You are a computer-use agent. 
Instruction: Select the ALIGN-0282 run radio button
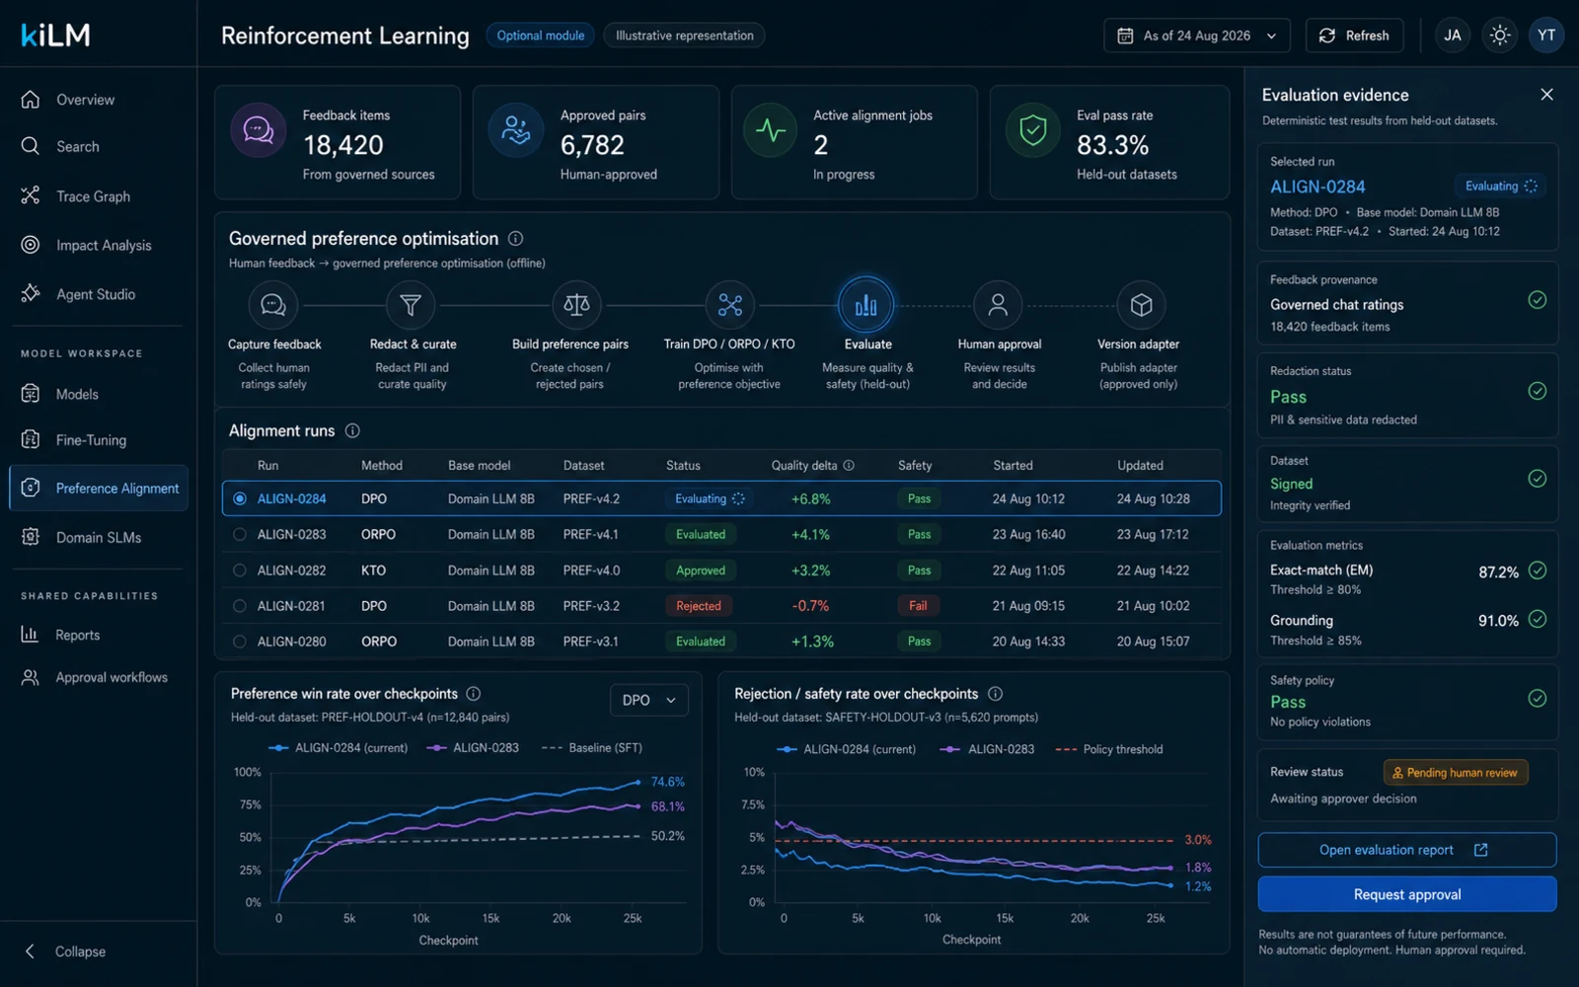click(240, 569)
